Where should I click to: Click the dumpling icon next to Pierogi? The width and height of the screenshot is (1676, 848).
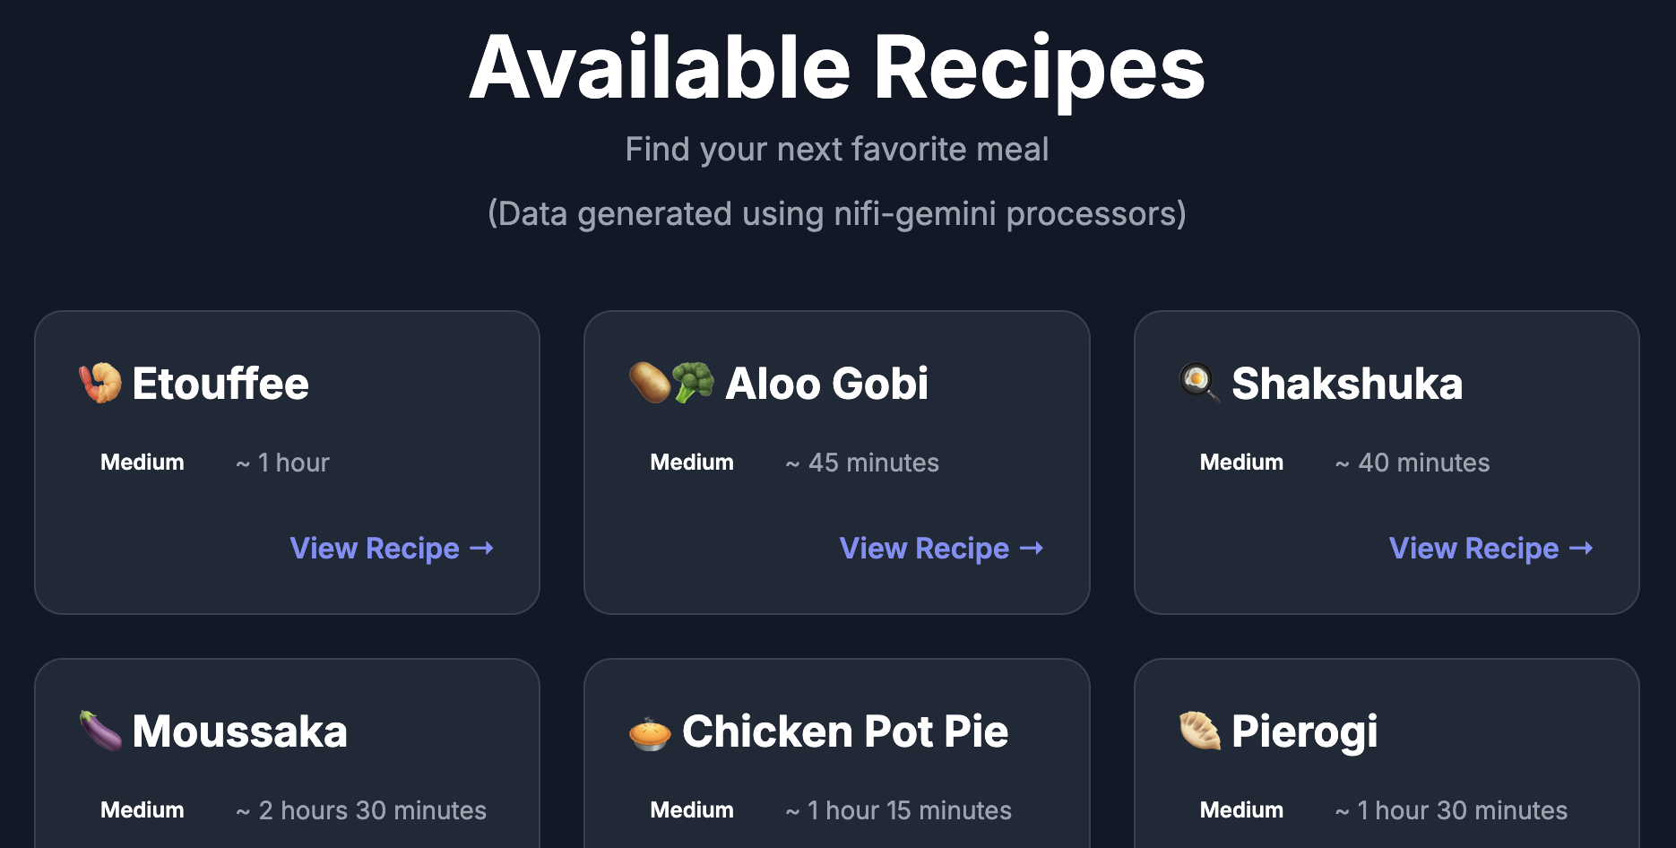(x=1199, y=731)
